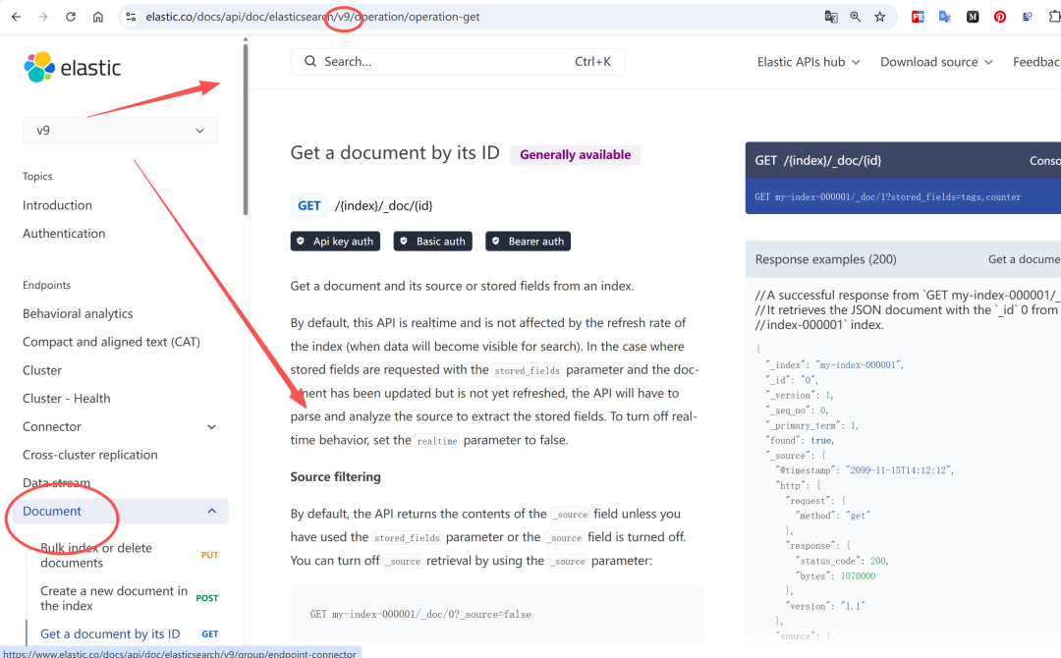Open Get a document by its ID
Viewport: 1061px width, 658px height.
110,633
